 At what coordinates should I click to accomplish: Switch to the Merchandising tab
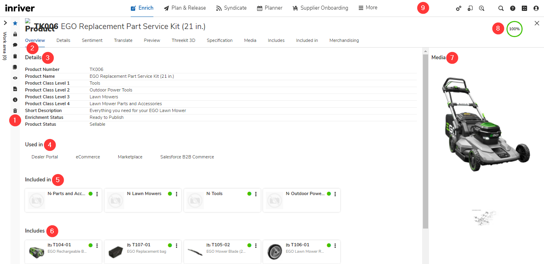coord(344,40)
